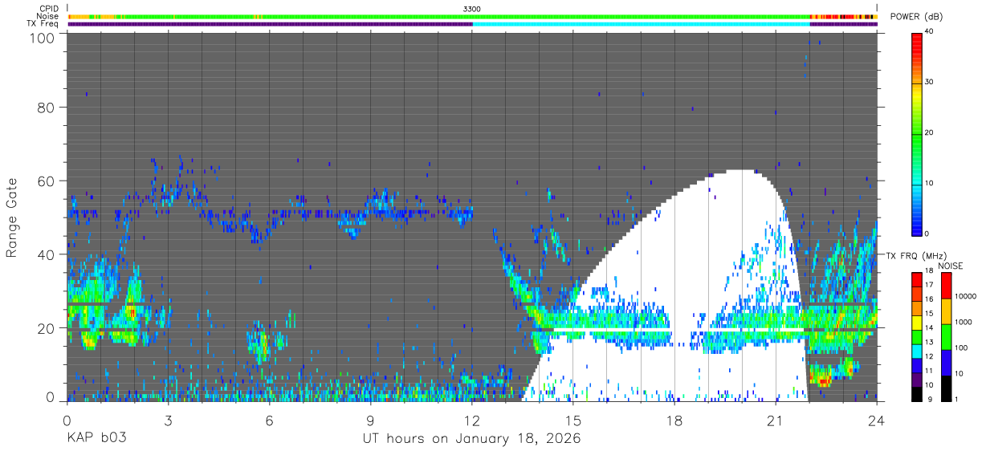
Task: Click the x-axis tick label 12
Action: [x=472, y=420]
